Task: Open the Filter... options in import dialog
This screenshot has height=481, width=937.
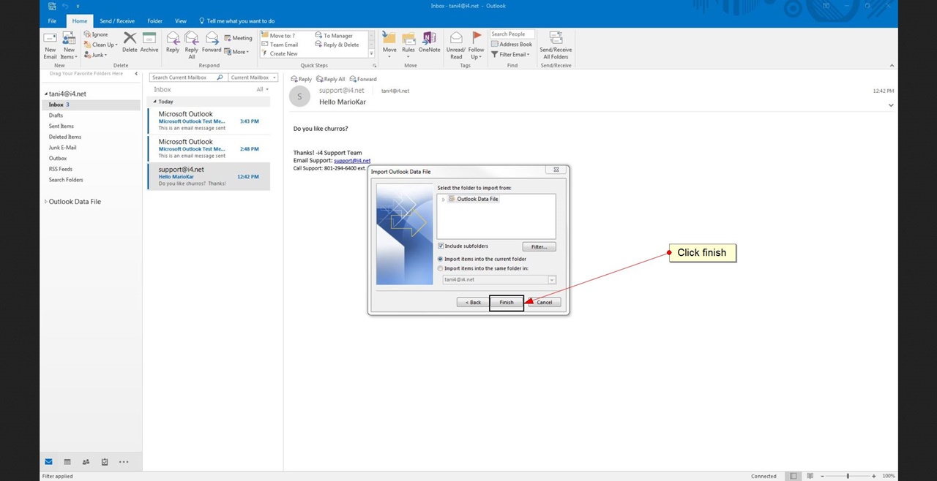Action: pos(539,246)
